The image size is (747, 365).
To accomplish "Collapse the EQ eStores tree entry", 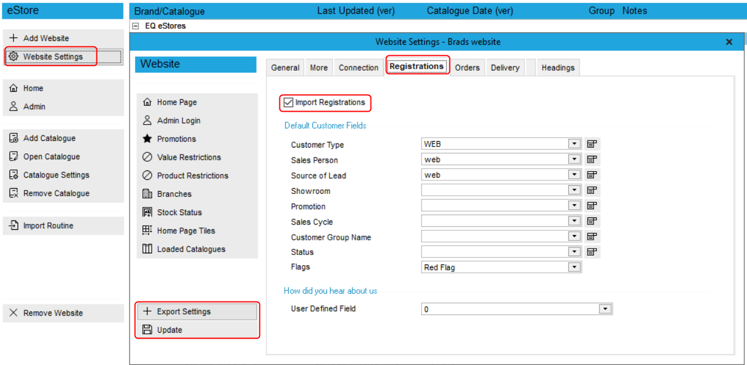I will click(136, 26).
